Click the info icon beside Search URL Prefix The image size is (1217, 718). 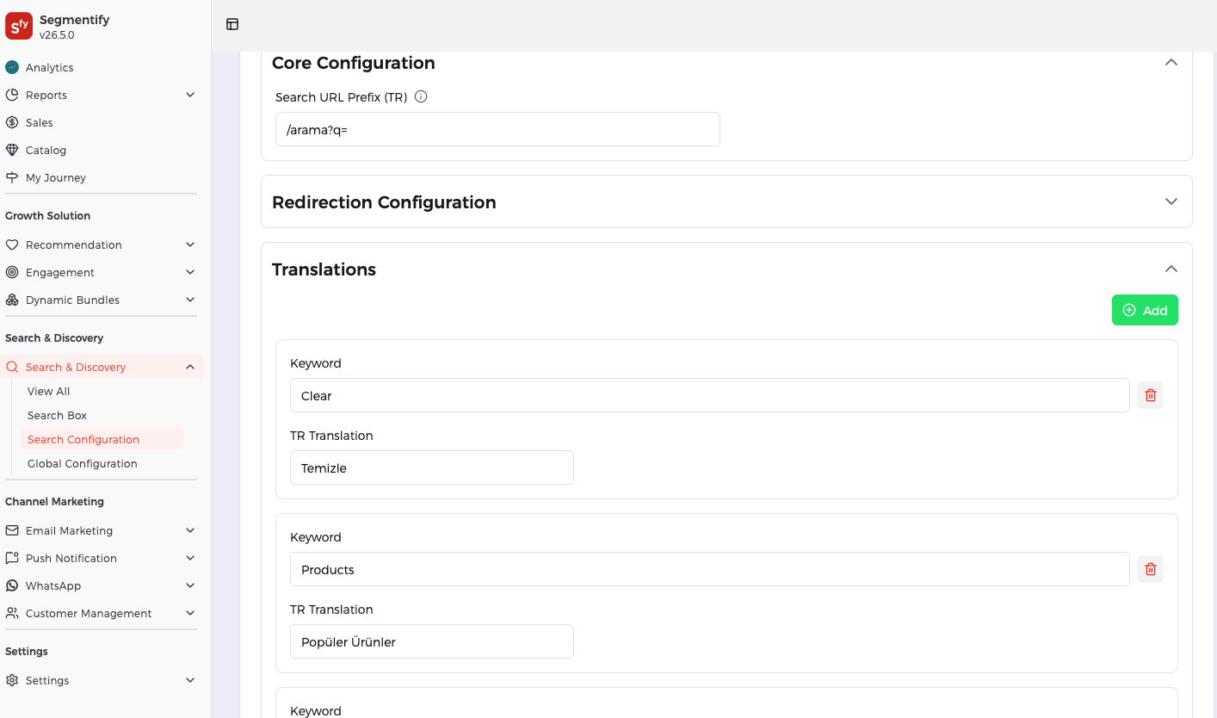pyautogui.click(x=420, y=96)
